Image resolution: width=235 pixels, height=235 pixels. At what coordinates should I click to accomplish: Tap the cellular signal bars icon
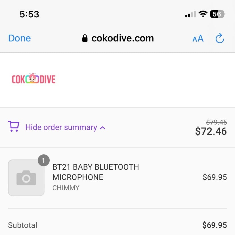click(190, 14)
